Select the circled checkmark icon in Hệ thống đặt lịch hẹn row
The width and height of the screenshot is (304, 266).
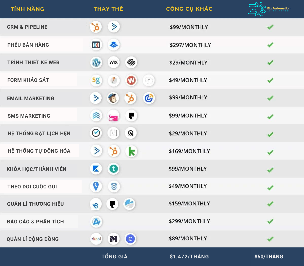tap(96, 133)
